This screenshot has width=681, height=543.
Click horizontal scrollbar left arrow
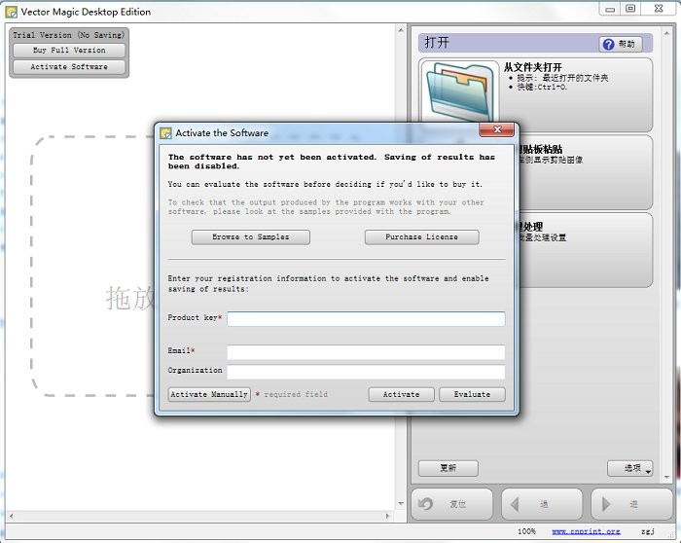click(12, 516)
